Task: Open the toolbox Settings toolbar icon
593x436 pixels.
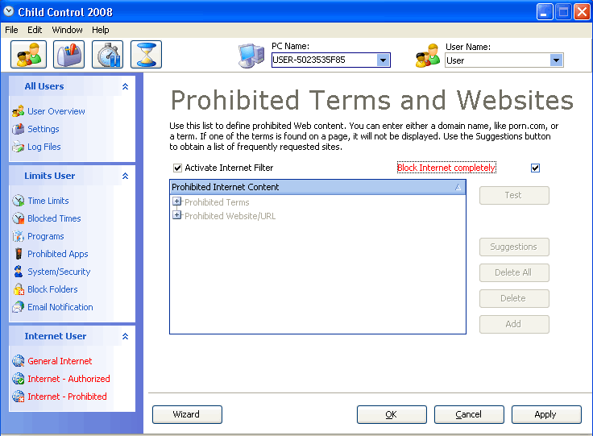Action: [68, 55]
